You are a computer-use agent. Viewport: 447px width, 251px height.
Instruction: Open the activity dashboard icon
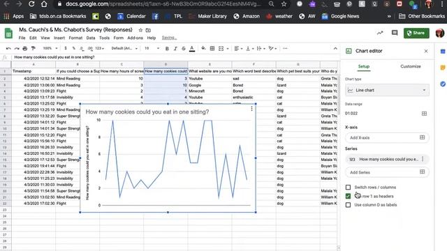380,33
